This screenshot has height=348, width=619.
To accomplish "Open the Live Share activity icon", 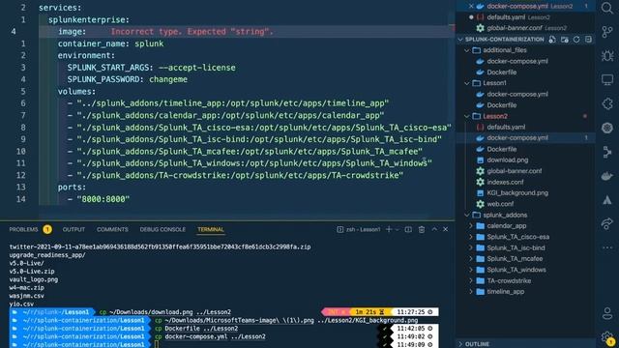I will coord(607,223).
